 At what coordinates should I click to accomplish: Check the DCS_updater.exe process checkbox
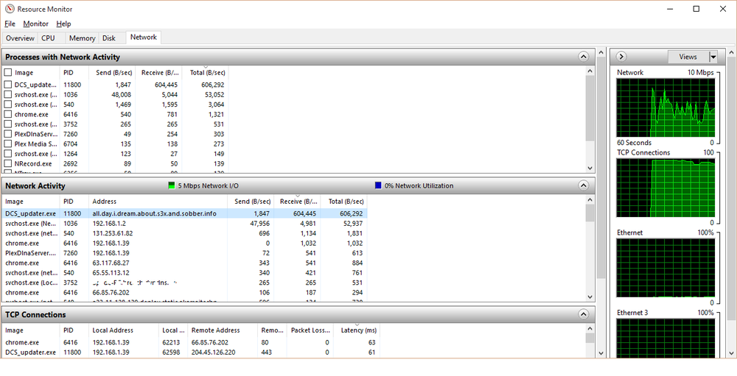tap(8, 85)
